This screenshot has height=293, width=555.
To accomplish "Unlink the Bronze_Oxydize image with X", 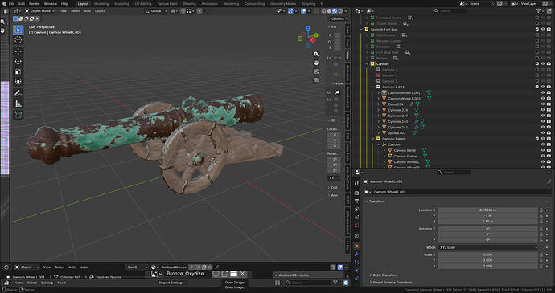I will tap(242, 274).
